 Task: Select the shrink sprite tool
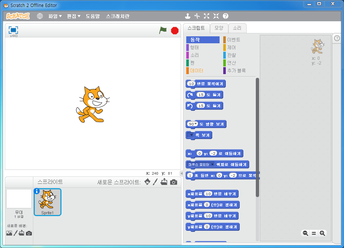click(x=216, y=16)
